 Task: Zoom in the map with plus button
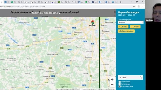(112, 79)
